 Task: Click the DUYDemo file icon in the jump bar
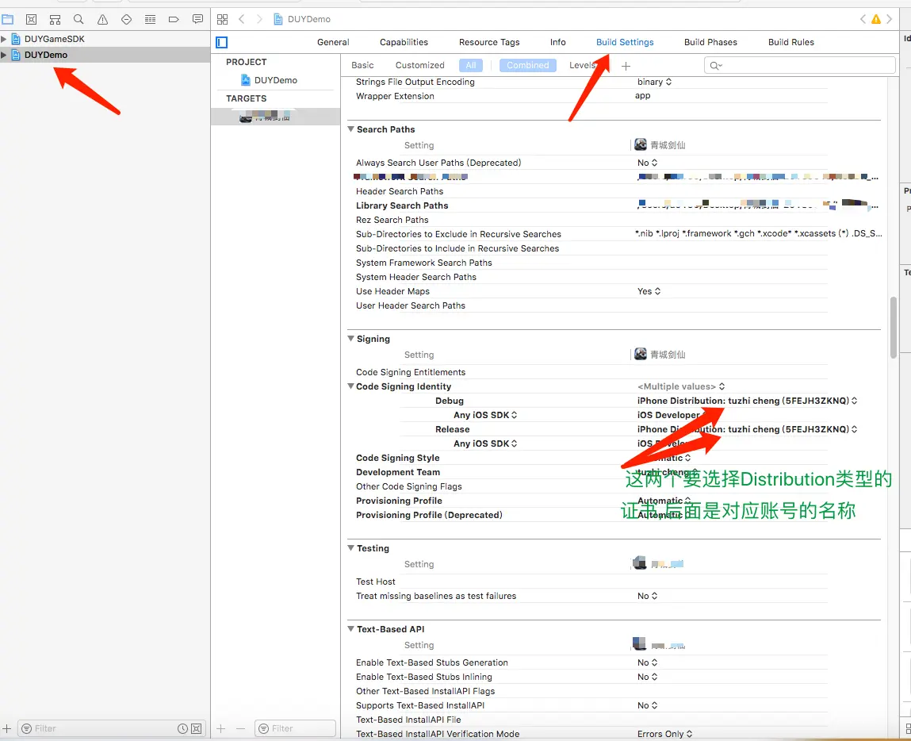pos(278,19)
